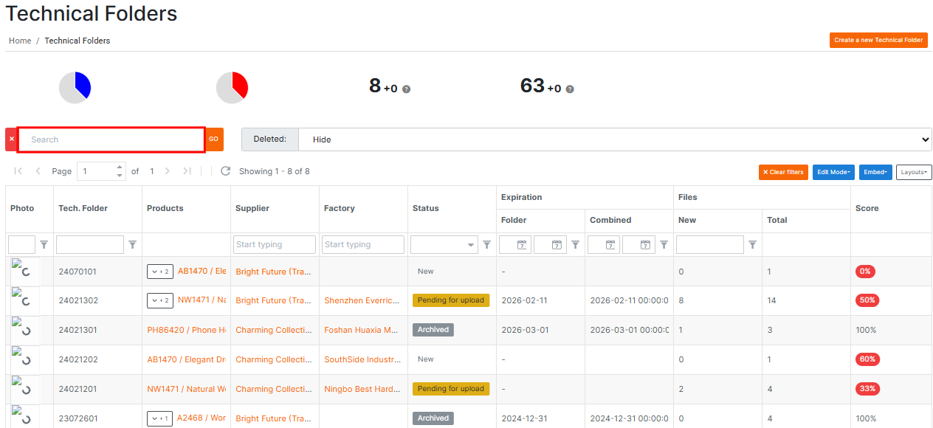The width and height of the screenshot is (933, 428).
Task: Expand the +2 products on row 24070101
Action: pos(159,272)
